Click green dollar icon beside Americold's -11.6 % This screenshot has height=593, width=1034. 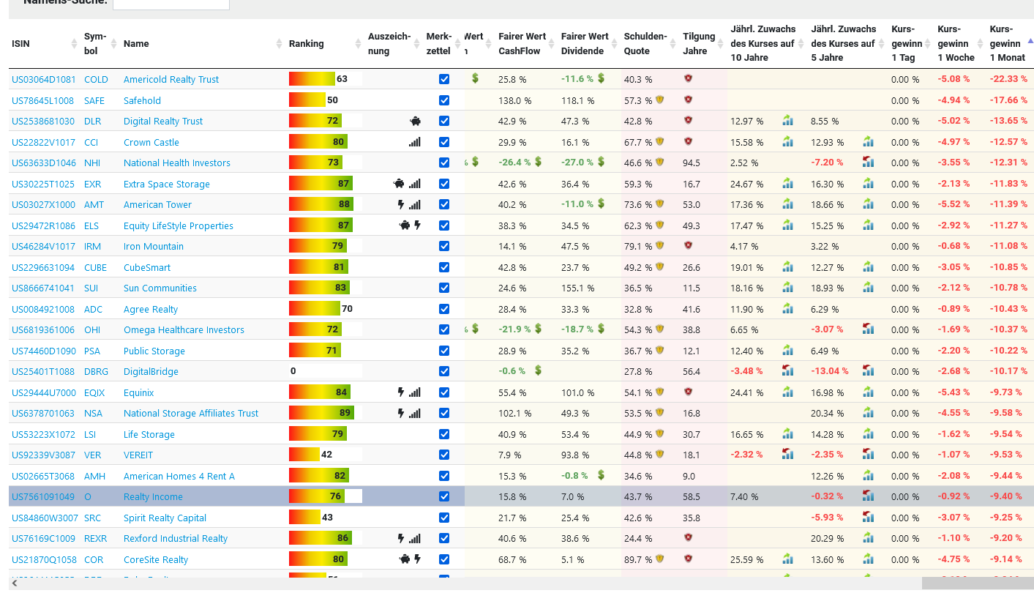[x=601, y=78]
